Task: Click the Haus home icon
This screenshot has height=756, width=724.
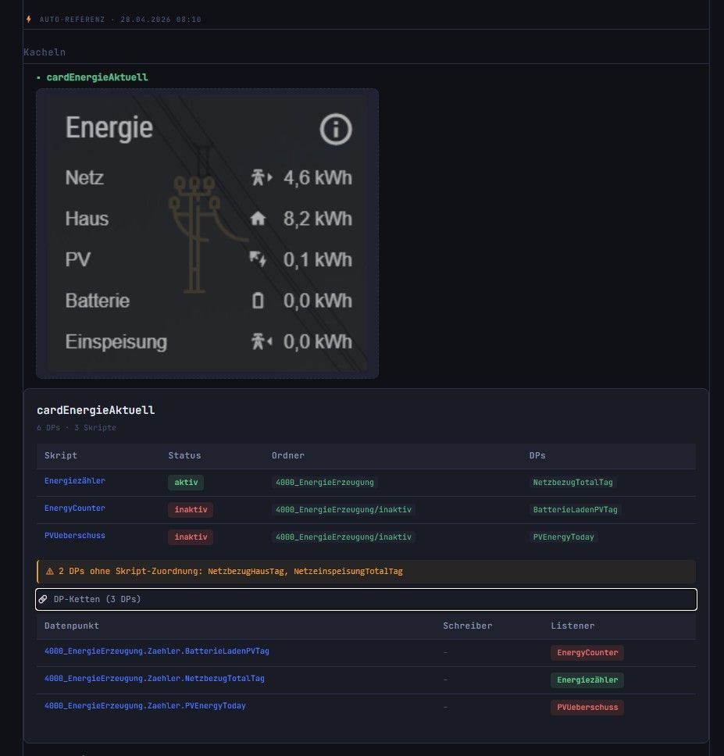Action: tap(258, 219)
